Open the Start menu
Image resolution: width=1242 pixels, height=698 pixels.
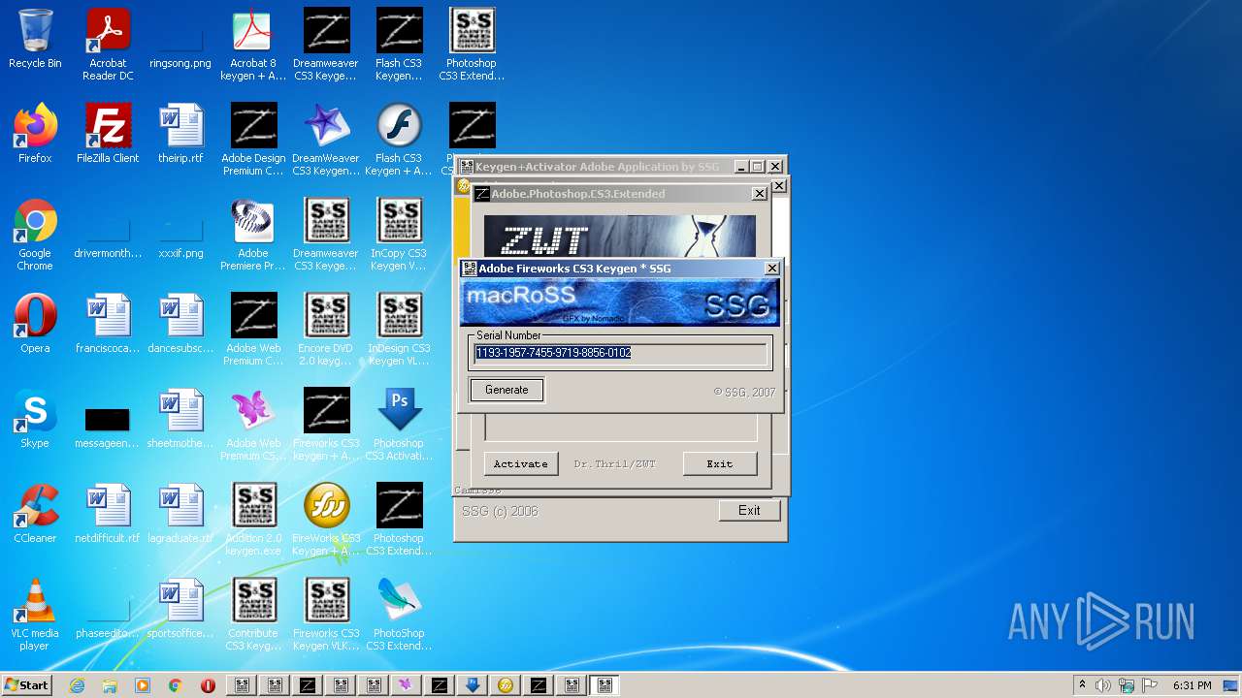pyautogui.click(x=27, y=684)
